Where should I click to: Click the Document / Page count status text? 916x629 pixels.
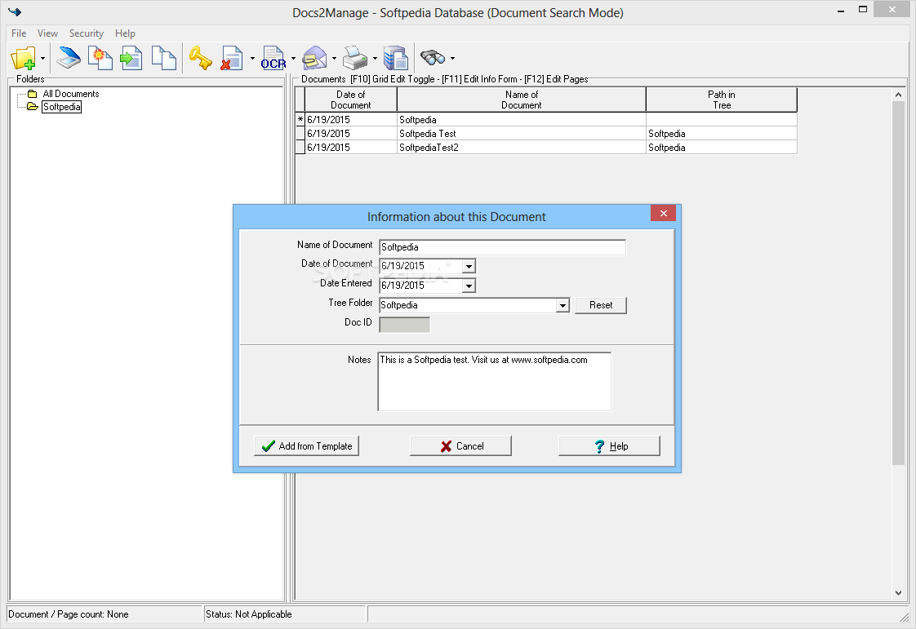pos(69,614)
